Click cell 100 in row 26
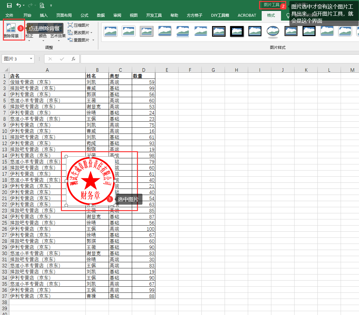 click(x=143, y=229)
